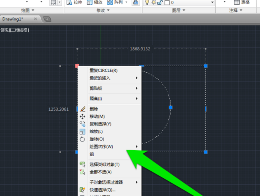Expand the 隔离(I) submenu arrow

point(136,99)
